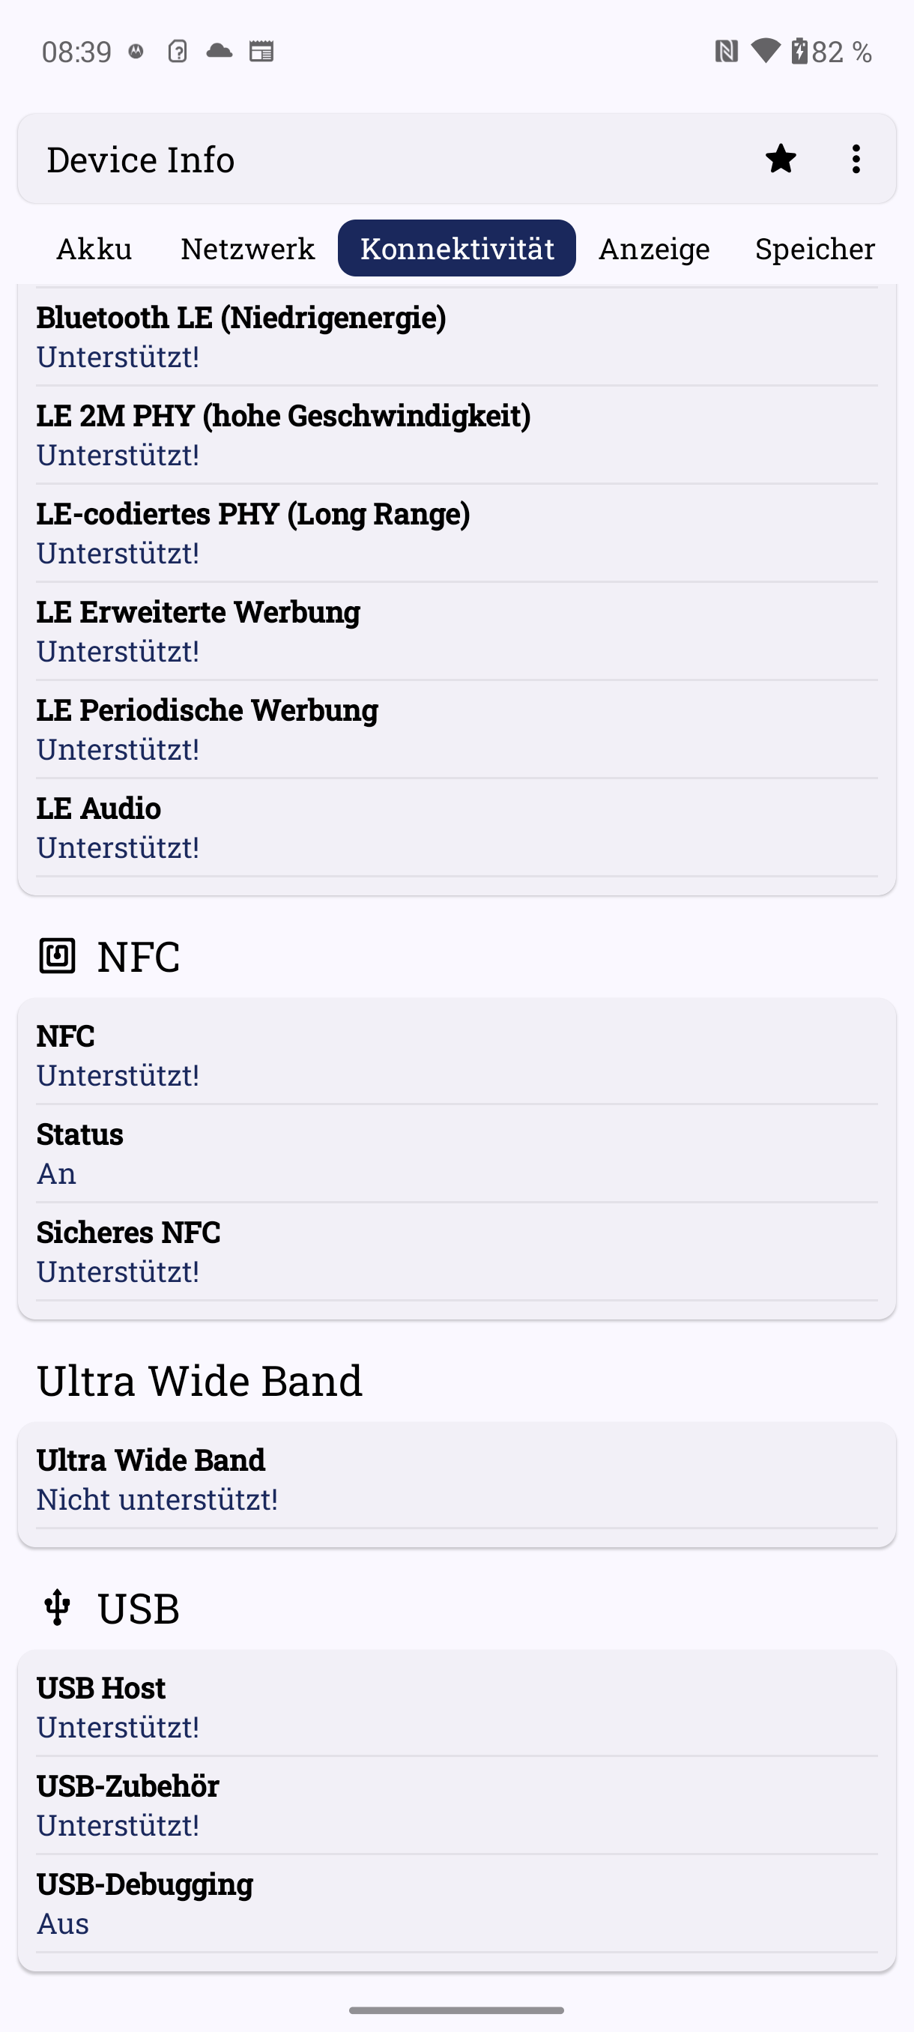
Task: Tap the USB Host entry
Action: point(456,1707)
